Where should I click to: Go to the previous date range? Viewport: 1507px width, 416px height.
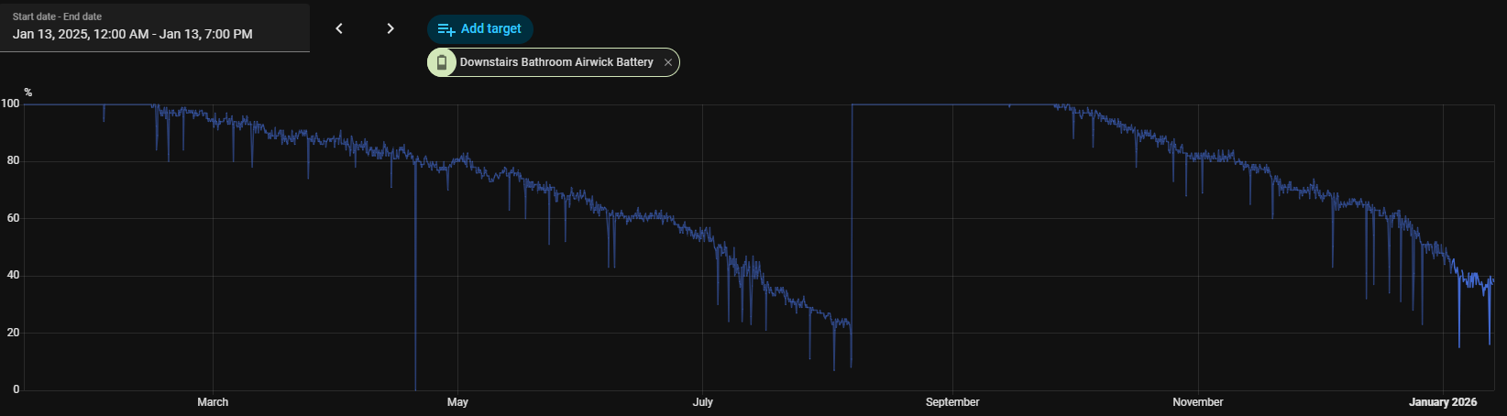(x=339, y=28)
